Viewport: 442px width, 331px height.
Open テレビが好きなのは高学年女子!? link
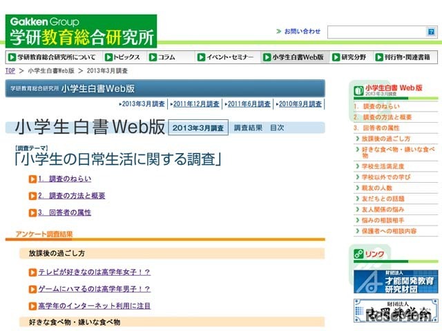click(95, 272)
